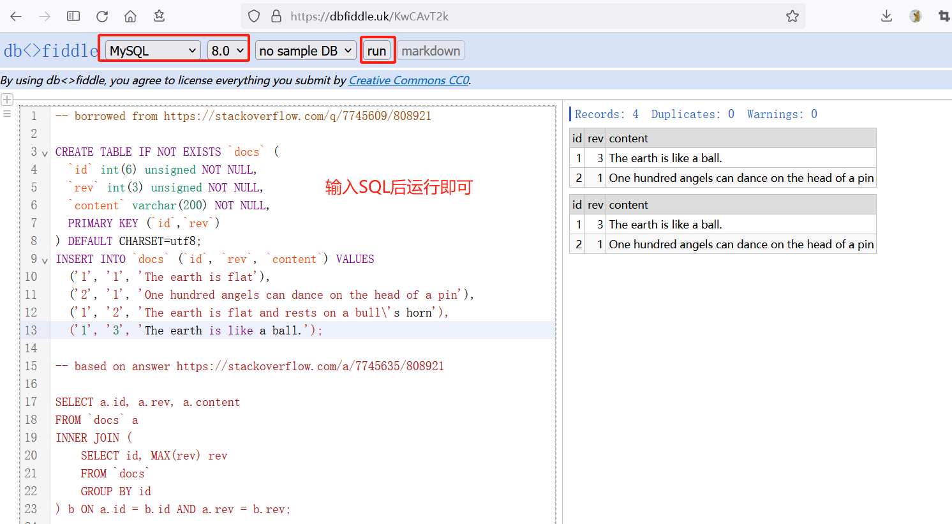
Task: Open the Creative Commons CC0 link
Action: pyautogui.click(x=409, y=80)
